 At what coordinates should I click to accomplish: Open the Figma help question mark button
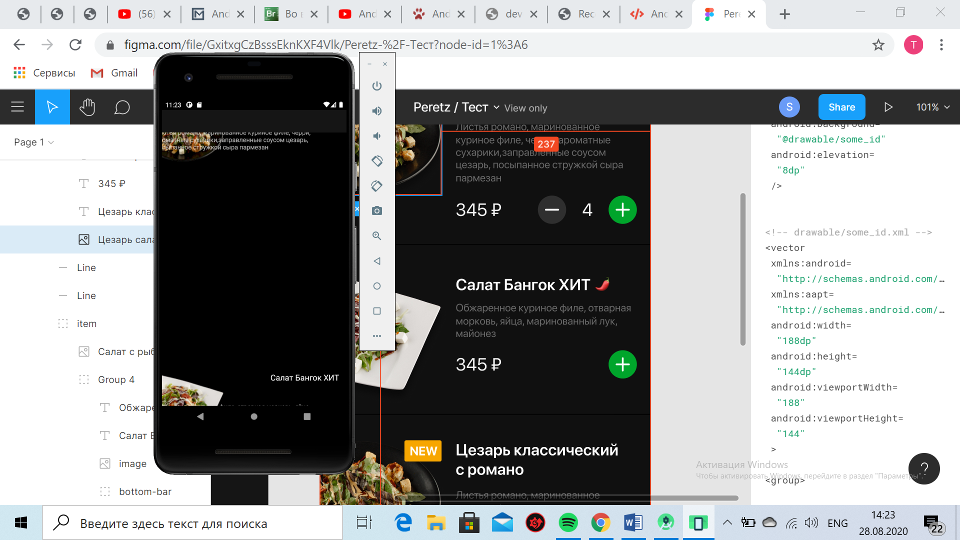click(x=924, y=468)
